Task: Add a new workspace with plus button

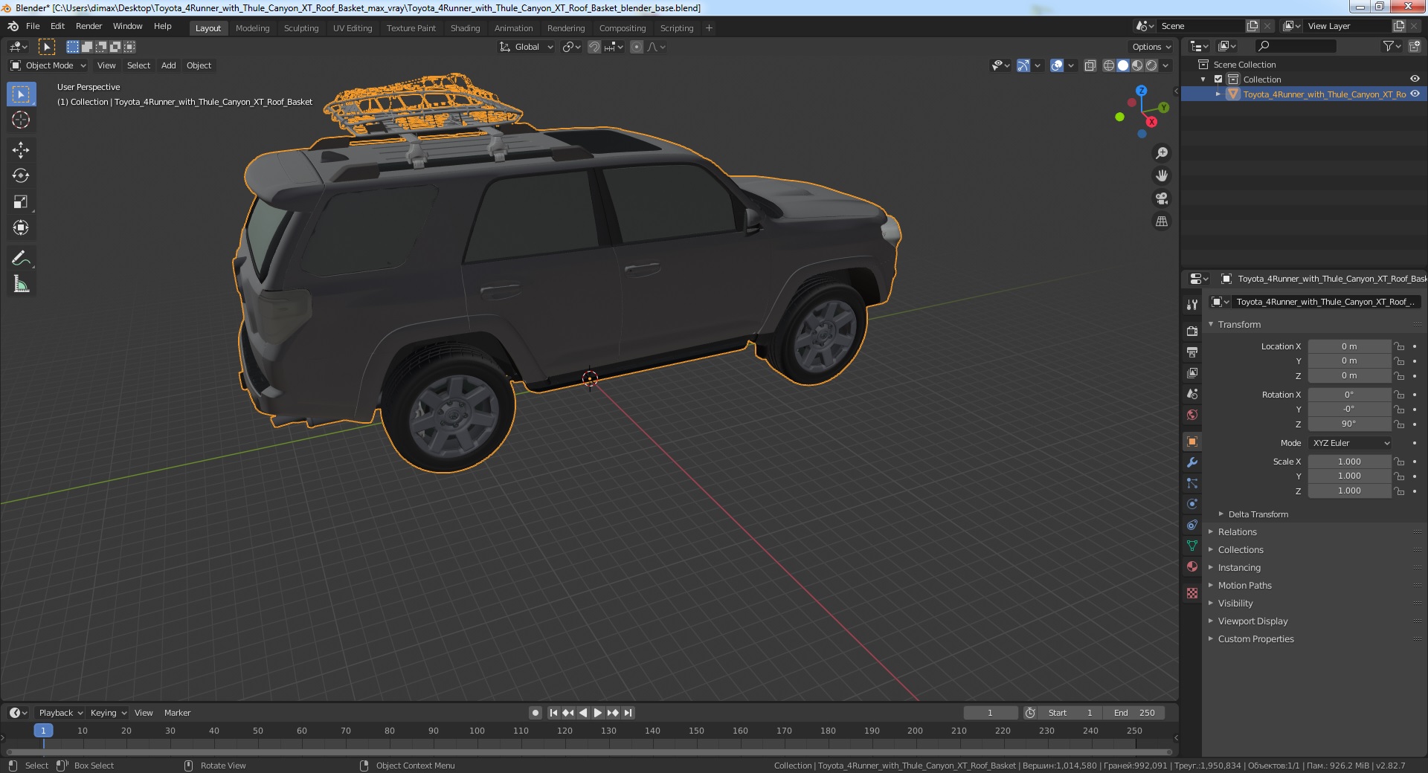Action: [x=709, y=28]
